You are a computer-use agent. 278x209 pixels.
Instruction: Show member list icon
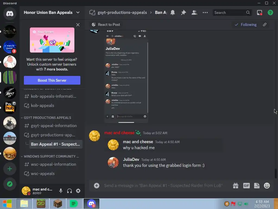(194, 13)
